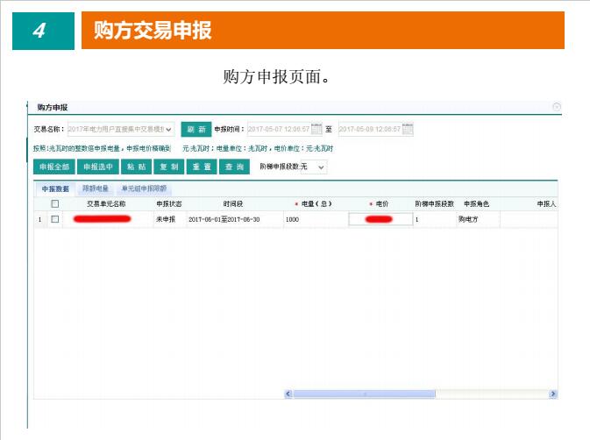Click the 粘贴 button
This screenshot has height=440, width=590.
(x=136, y=167)
